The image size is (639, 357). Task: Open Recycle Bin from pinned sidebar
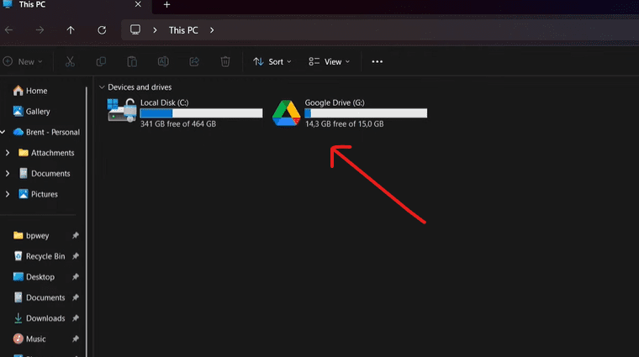[45, 256]
